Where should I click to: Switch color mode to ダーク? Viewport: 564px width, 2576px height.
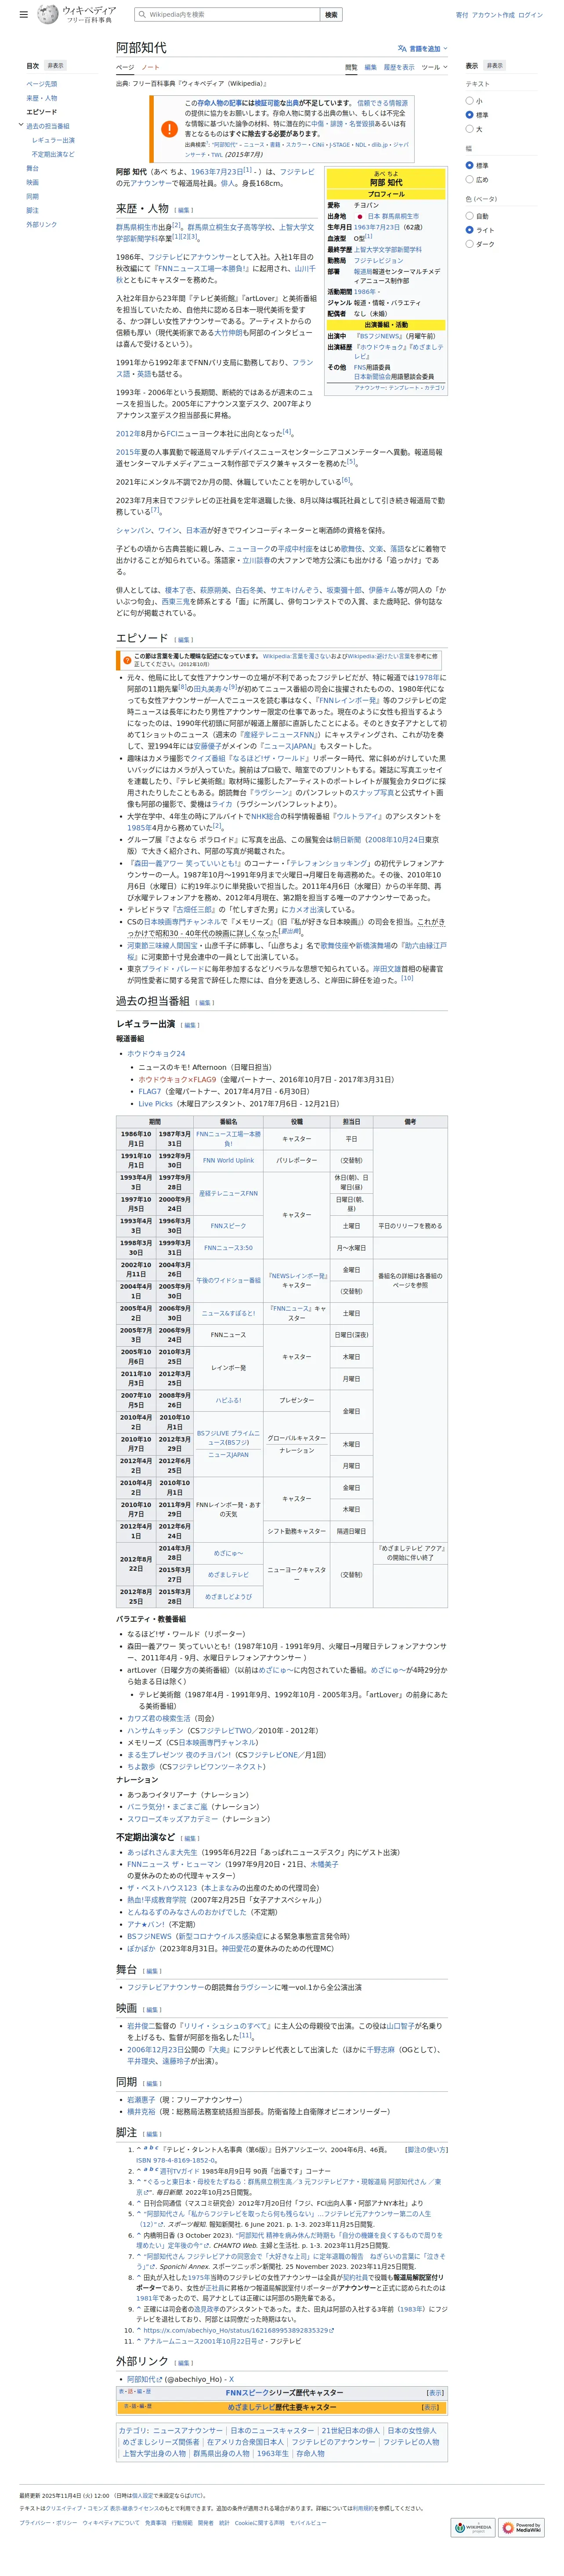coord(470,244)
